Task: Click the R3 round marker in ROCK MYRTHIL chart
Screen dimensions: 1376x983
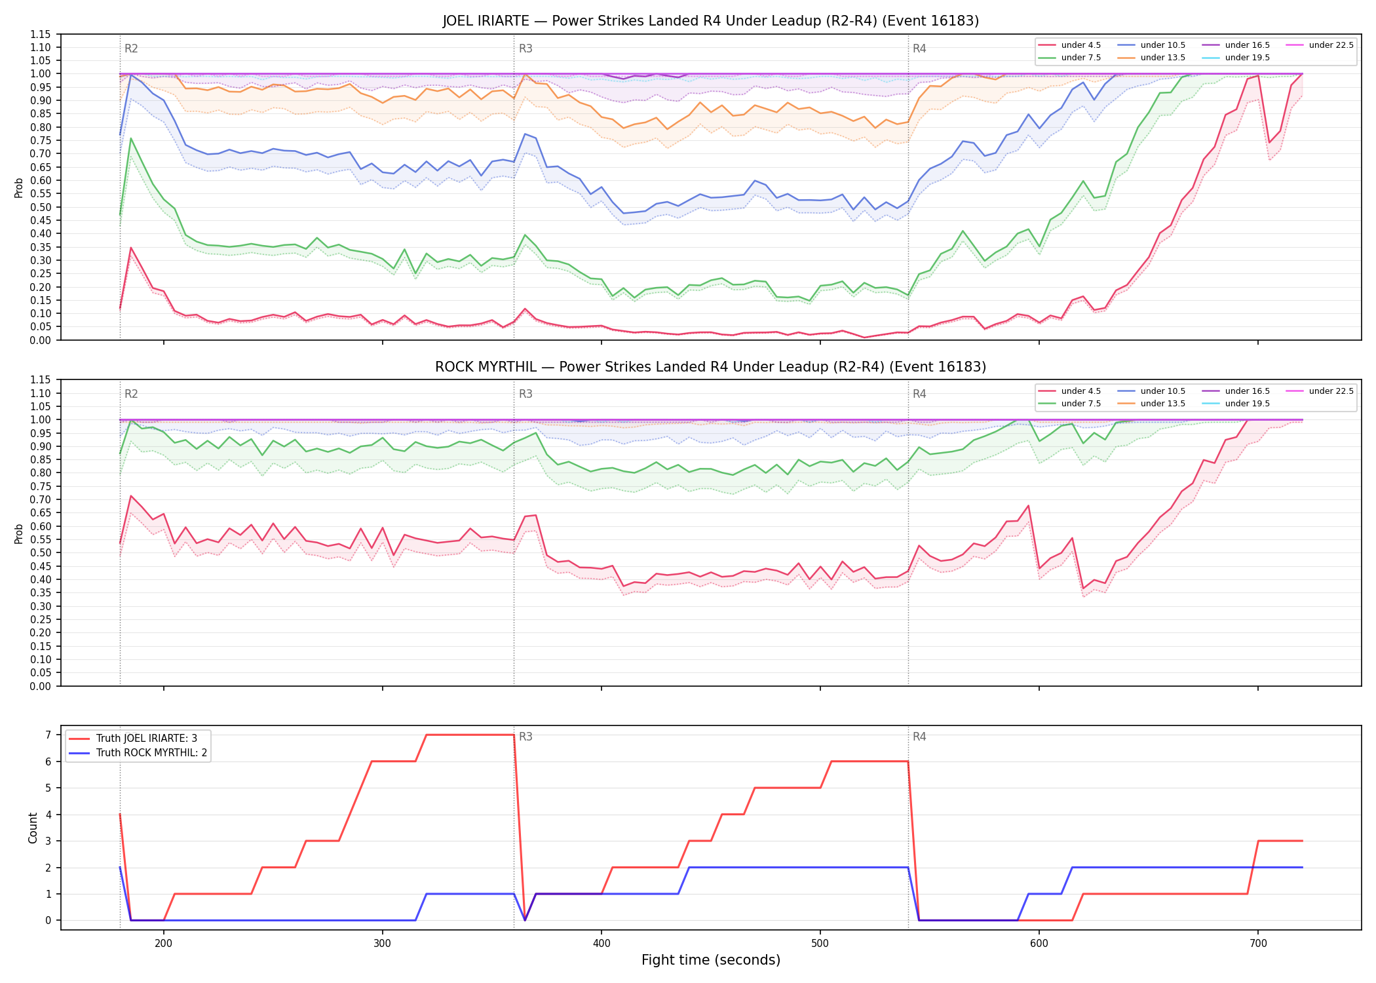Action: pos(526,395)
